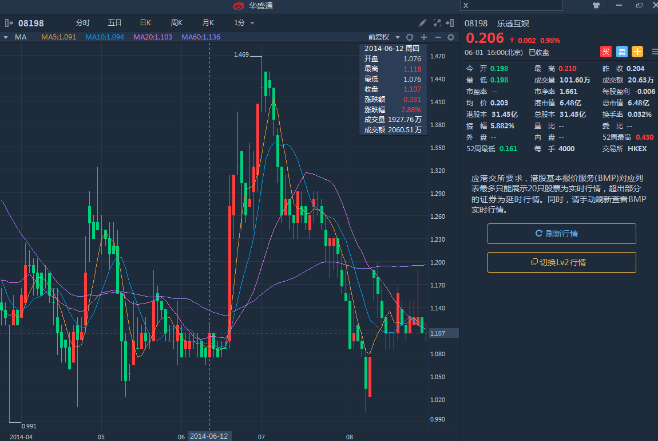Toggle the right panel beside fullscreen icon
Screen dimensions: 658x441
tap(451, 23)
